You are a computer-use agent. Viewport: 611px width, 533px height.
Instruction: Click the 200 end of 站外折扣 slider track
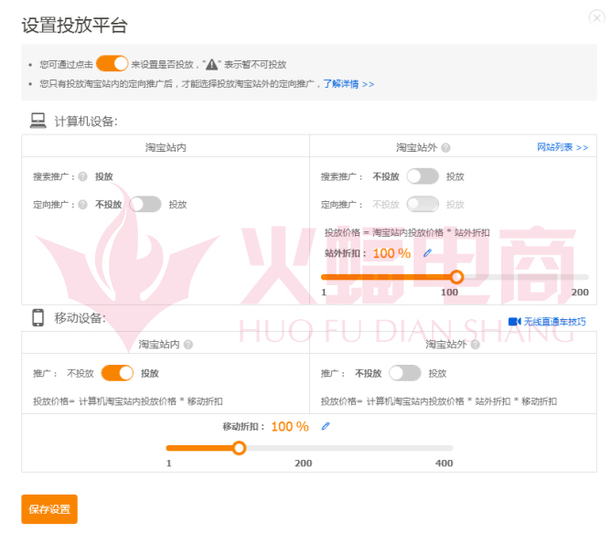point(586,277)
